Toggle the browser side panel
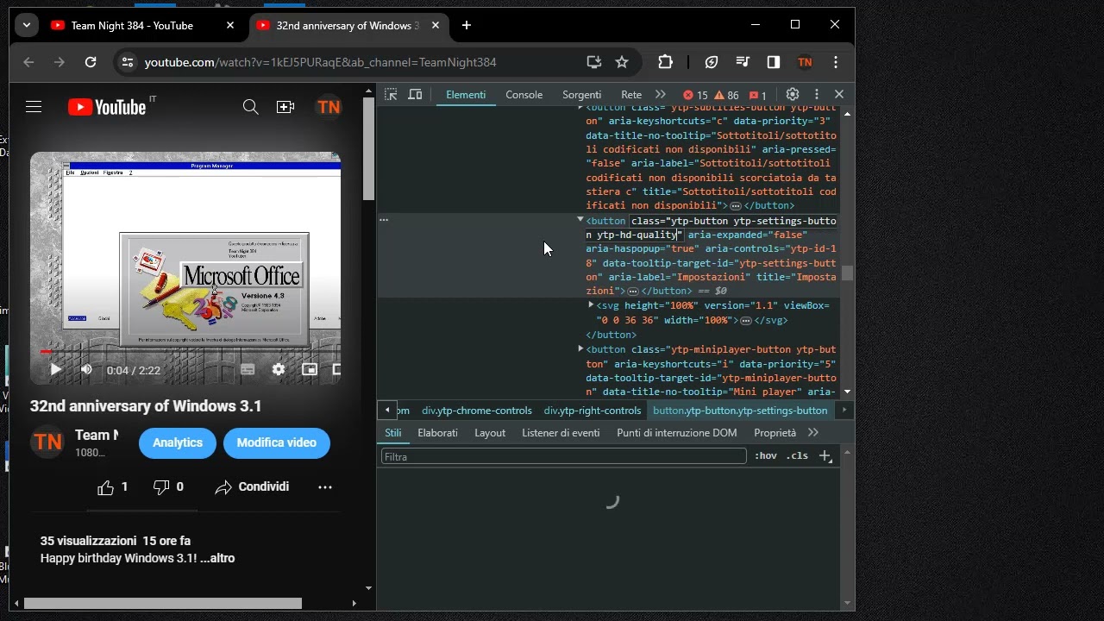 [774, 62]
